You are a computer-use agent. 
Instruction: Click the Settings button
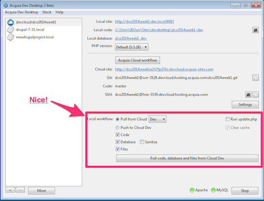tap(245, 105)
